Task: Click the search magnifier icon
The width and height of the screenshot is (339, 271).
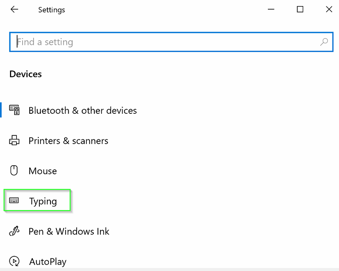Action: [324, 42]
